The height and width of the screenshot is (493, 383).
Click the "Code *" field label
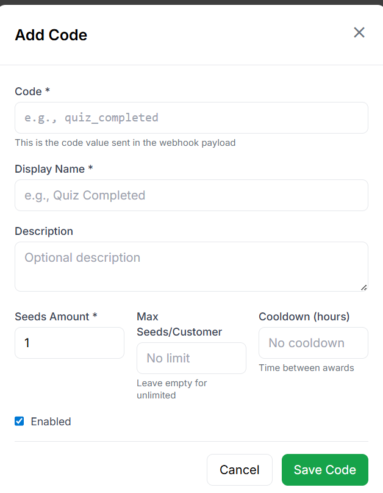click(x=32, y=92)
